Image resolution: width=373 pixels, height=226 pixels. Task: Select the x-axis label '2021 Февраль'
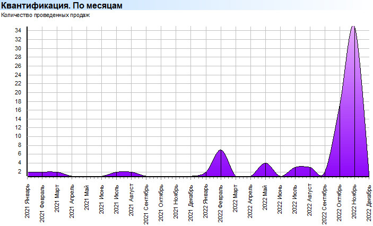click(42, 203)
